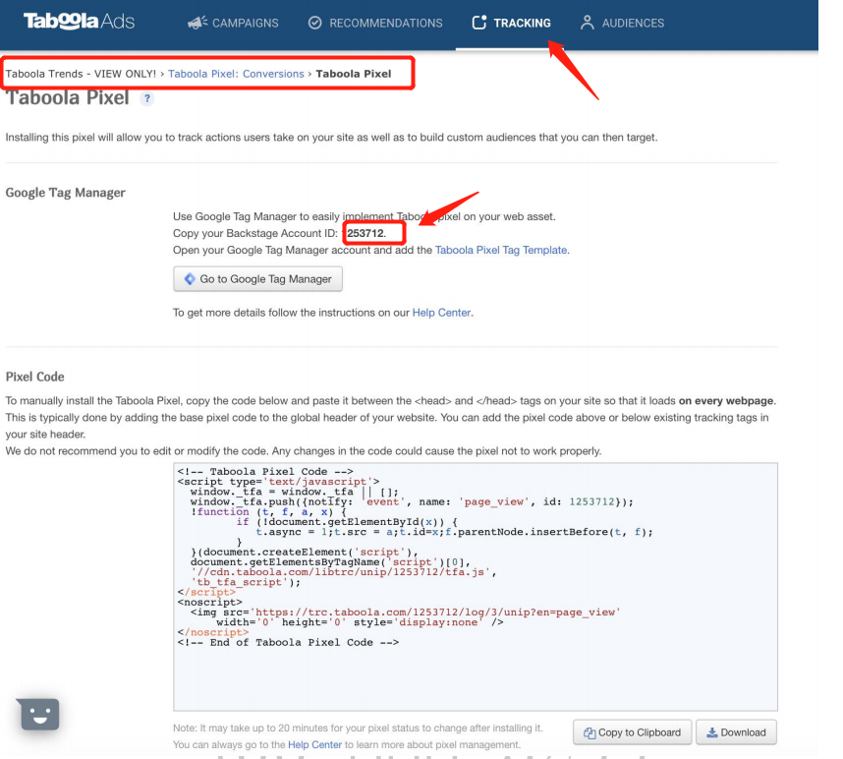This screenshot has height=759, width=843.
Task: Click the Taboola Ads logo
Action: coord(79,22)
